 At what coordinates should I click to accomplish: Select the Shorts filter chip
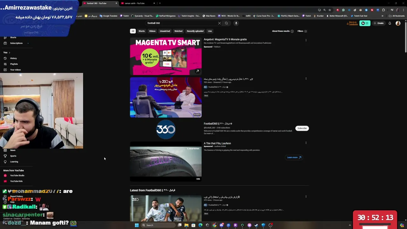pyautogui.click(x=141, y=31)
